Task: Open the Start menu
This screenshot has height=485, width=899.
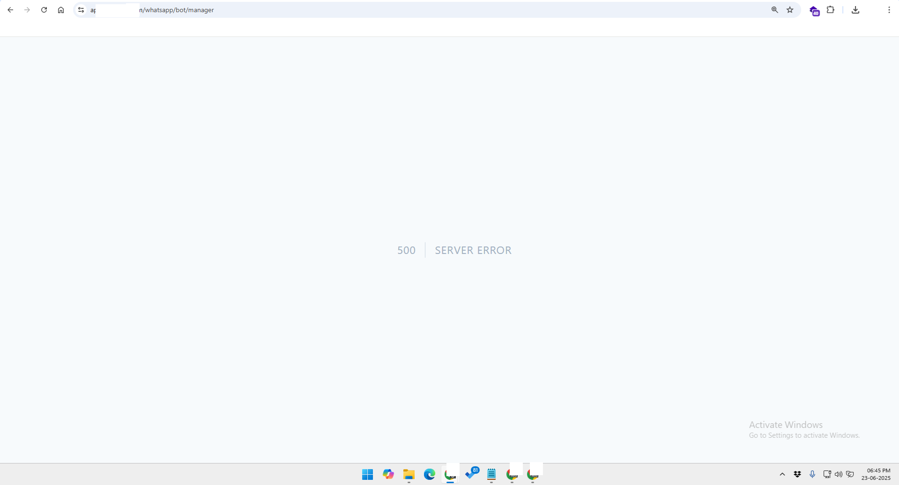Action: (367, 474)
